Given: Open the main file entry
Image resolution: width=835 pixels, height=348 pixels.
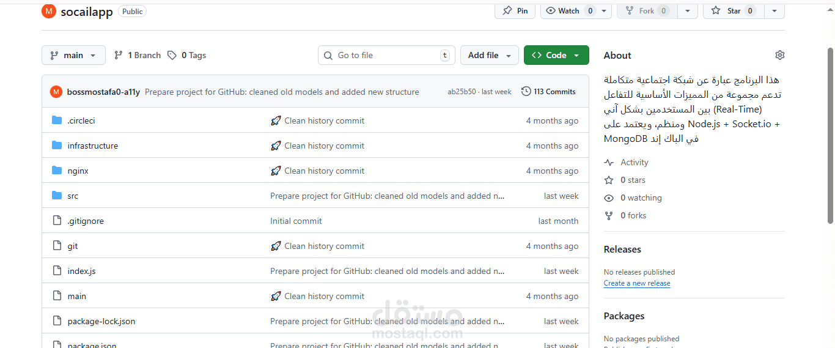Looking at the screenshot, I should tap(77, 296).
